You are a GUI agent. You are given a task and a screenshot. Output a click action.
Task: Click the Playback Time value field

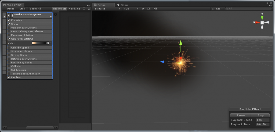pyautogui.click(x=263, y=124)
